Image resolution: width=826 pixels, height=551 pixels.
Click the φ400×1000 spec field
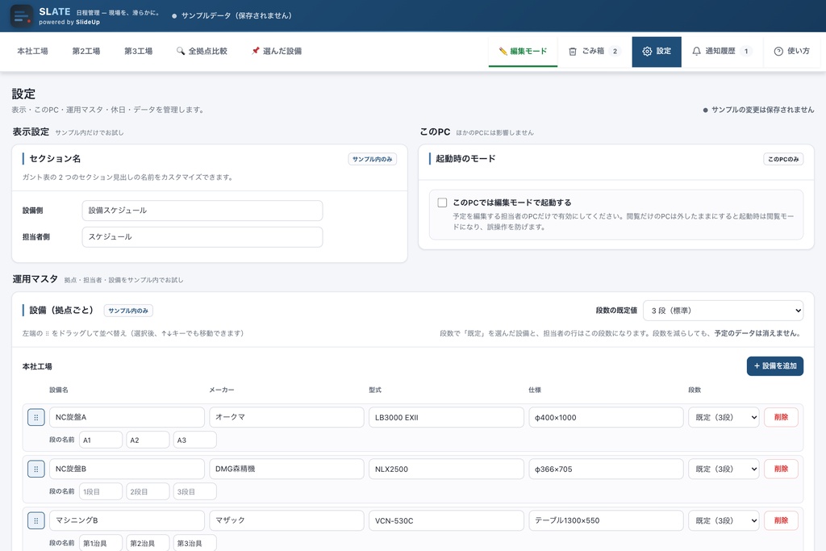pyautogui.click(x=606, y=417)
